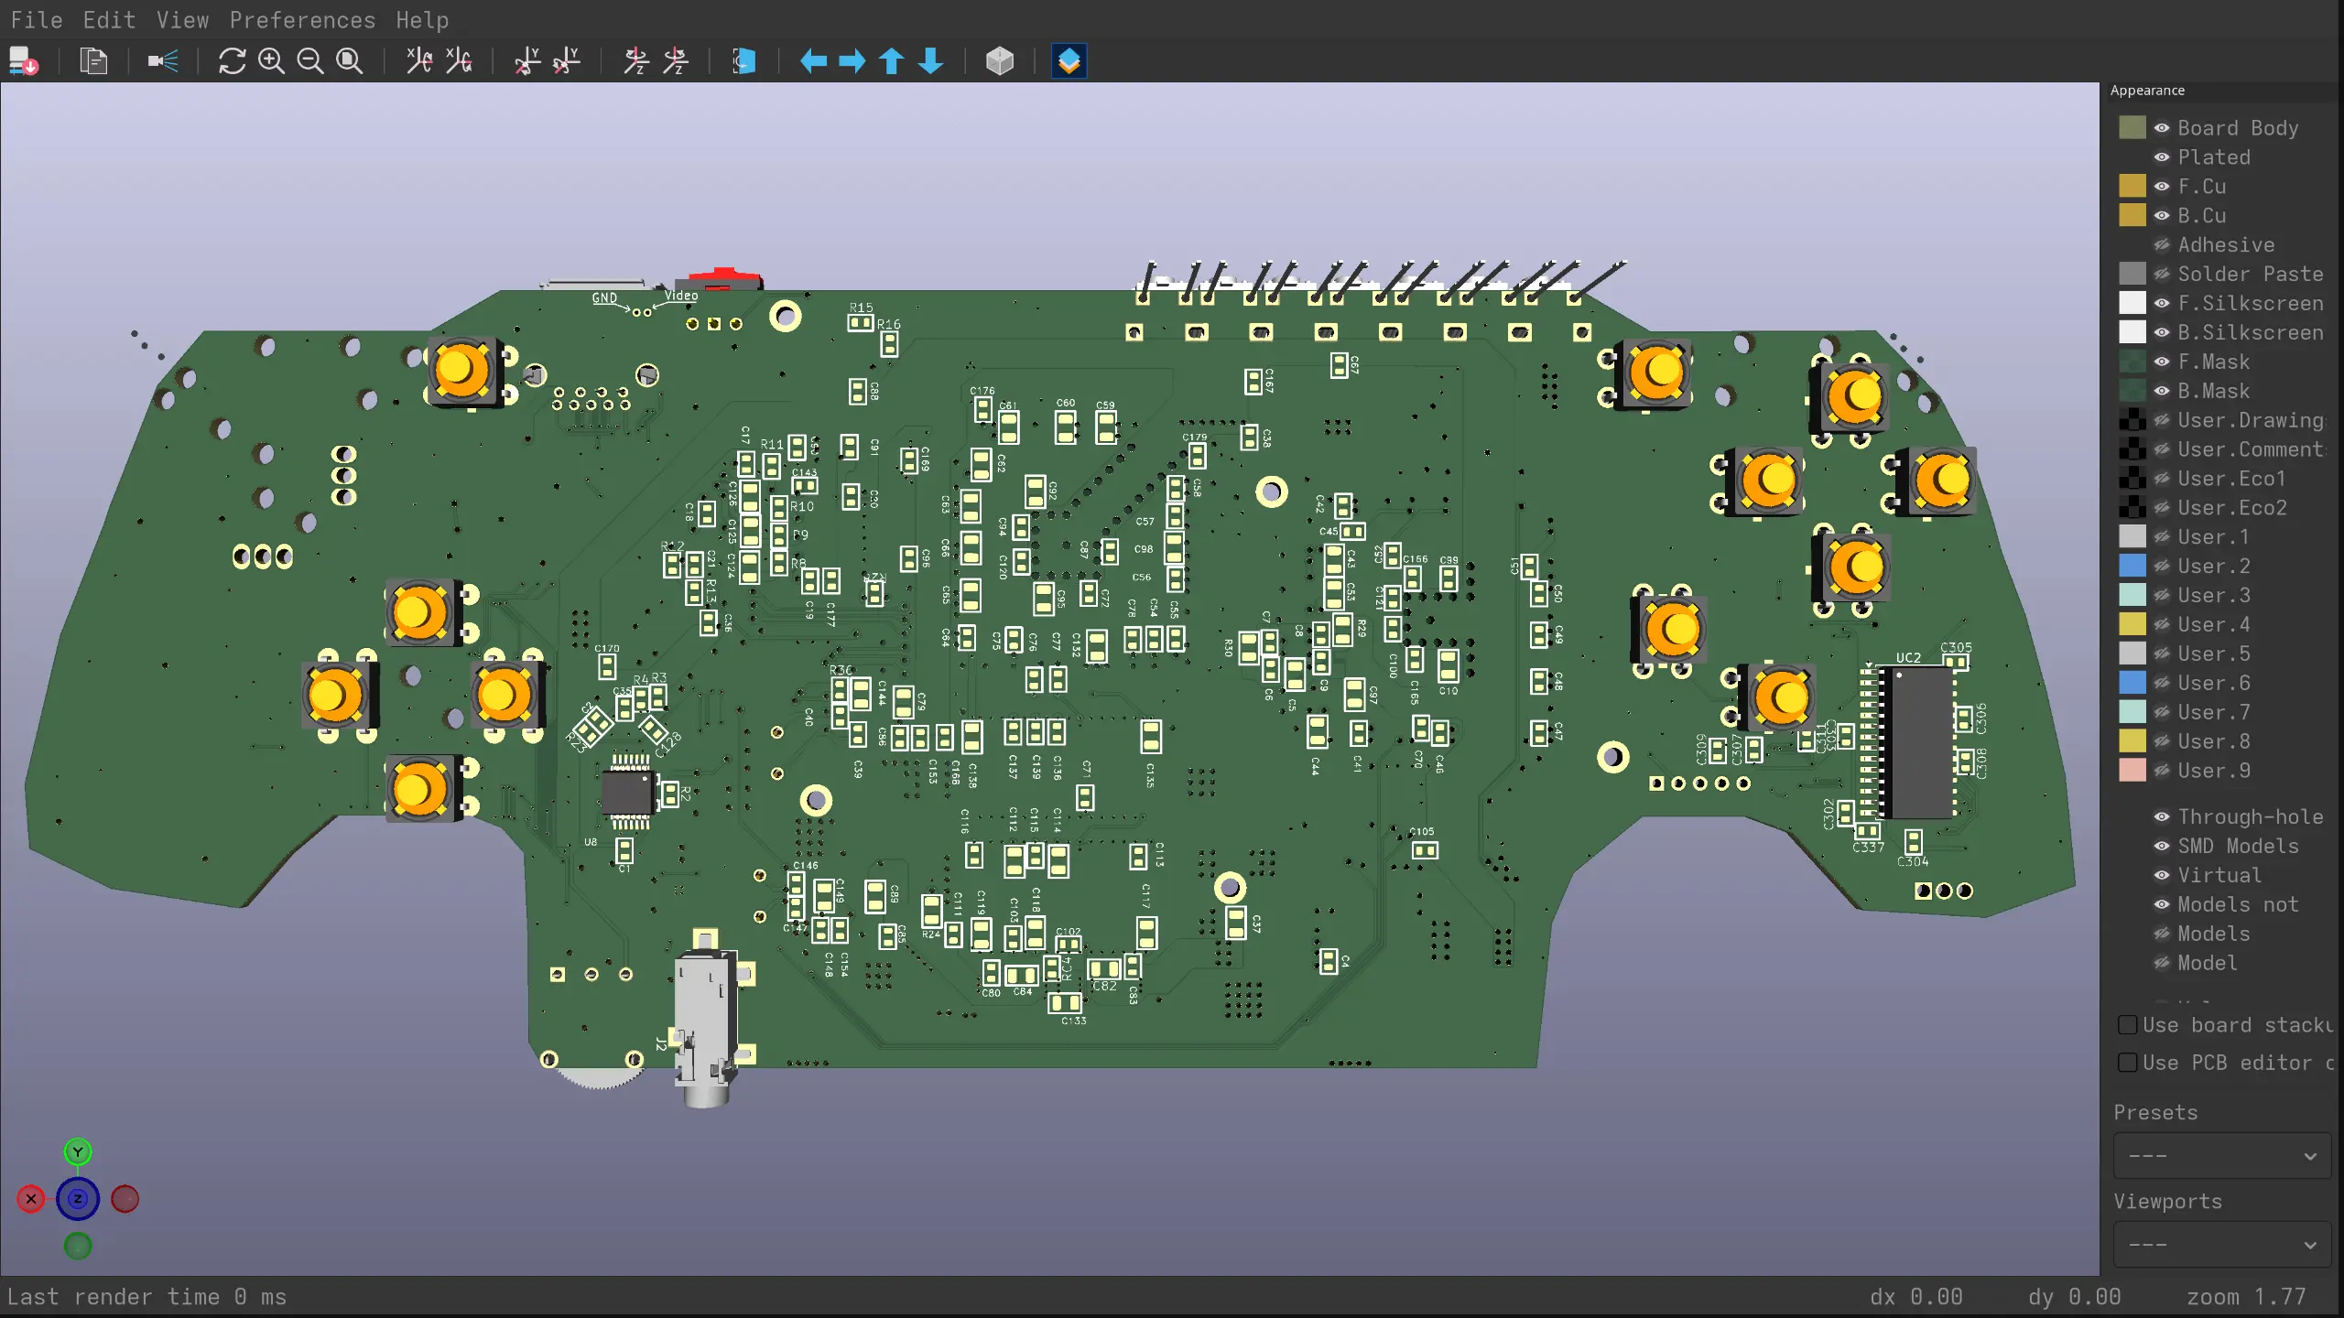This screenshot has height=1318, width=2344.
Task: Hide the Plated layer
Action: click(x=2162, y=157)
